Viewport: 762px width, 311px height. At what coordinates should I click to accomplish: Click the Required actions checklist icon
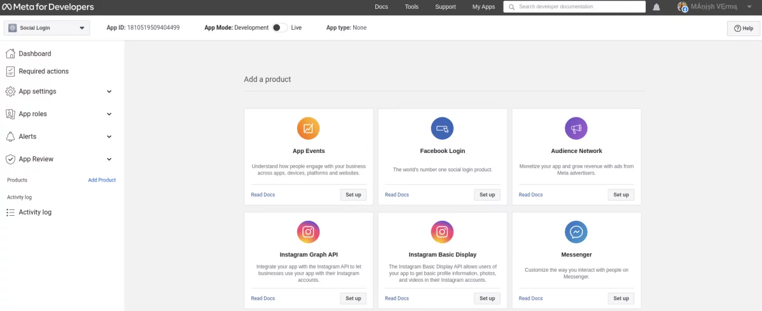tap(10, 71)
